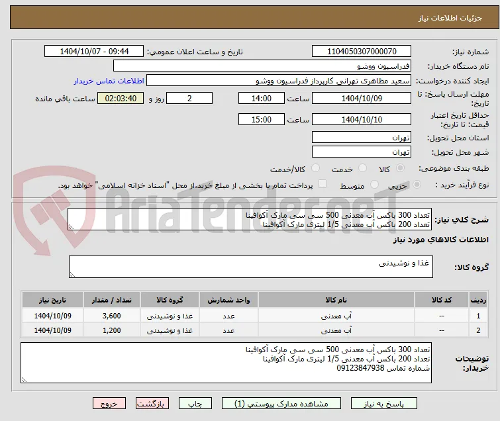The width and height of the screenshot is (500, 421).
Task: Select the کالا/خدمت radio button
Action: 315,168
